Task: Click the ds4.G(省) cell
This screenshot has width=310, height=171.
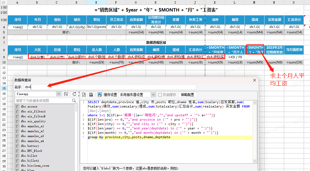Action: 37,57
